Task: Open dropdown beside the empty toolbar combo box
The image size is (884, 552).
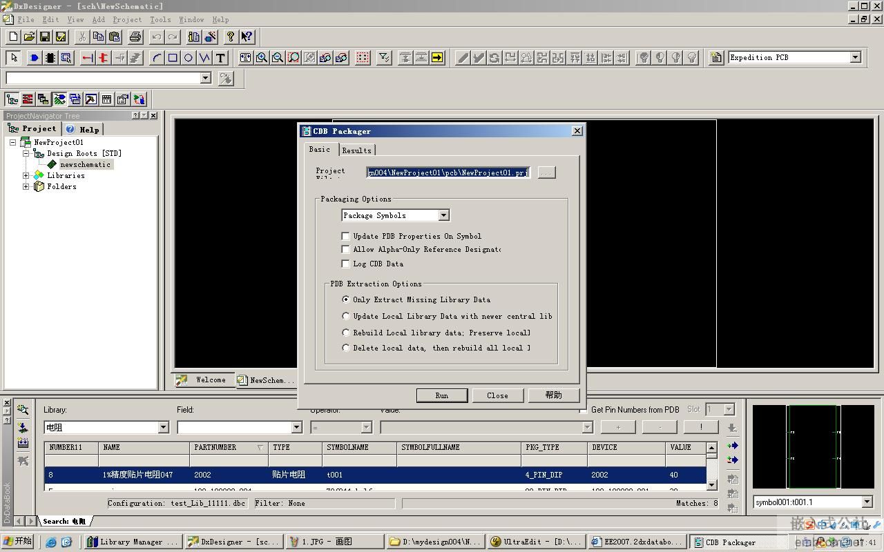Action: tap(205, 78)
